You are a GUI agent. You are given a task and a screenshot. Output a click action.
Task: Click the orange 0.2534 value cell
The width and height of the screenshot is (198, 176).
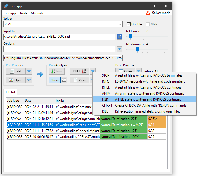pyautogui.click(x=157, y=119)
